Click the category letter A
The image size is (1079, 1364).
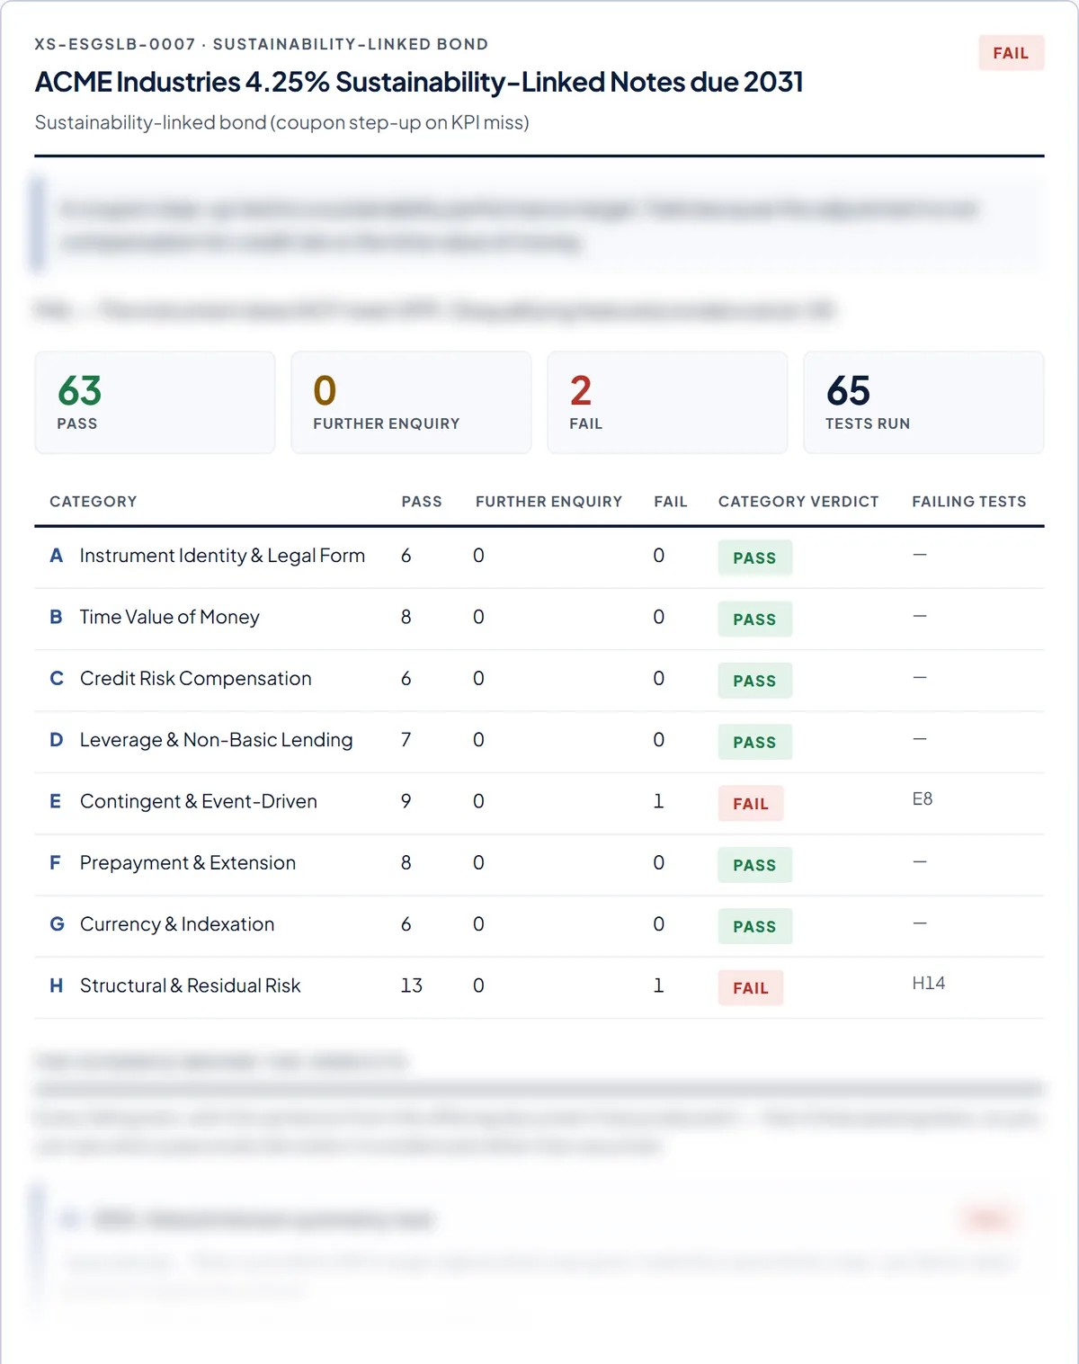click(x=56, y=556)
